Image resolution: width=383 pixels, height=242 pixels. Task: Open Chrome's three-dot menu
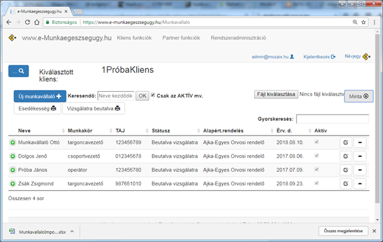click(x=374, y=22)
